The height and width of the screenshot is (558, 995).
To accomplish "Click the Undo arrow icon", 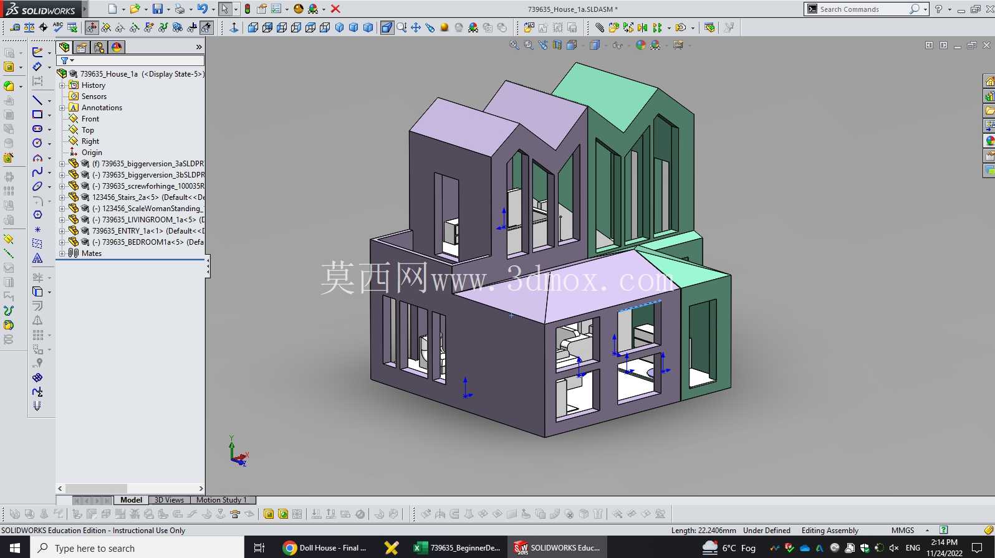I will point(202,9).
